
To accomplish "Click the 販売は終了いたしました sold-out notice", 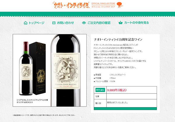I will pos(118,102).
